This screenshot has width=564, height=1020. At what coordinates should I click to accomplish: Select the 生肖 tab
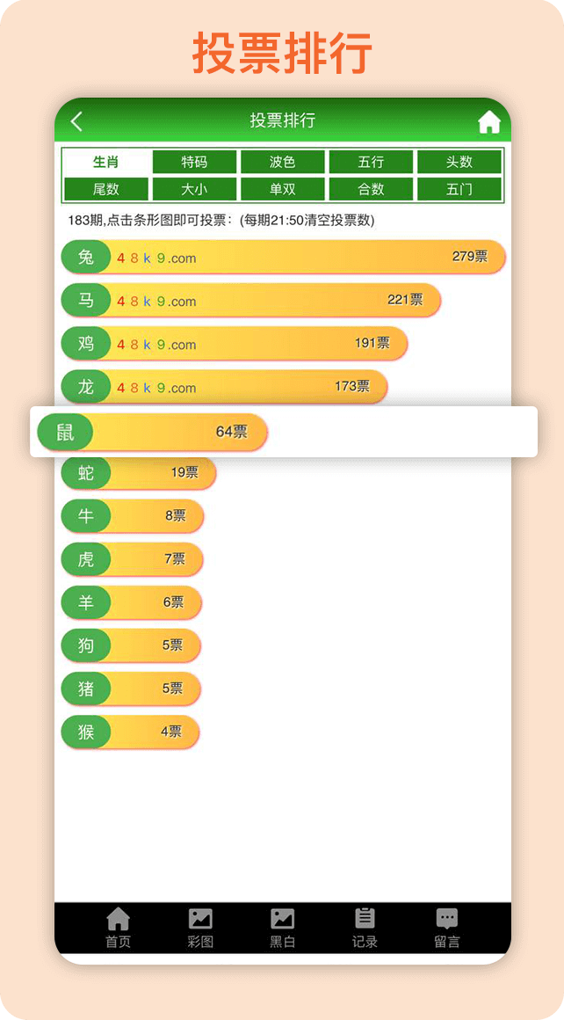tap(106, 162)
